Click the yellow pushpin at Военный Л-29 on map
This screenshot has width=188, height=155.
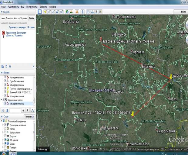click(x=133, y=114)
